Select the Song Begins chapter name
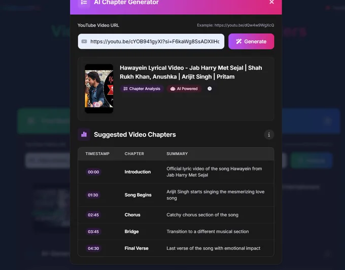This screenshot has width=345, height=270. coord(138,195)
